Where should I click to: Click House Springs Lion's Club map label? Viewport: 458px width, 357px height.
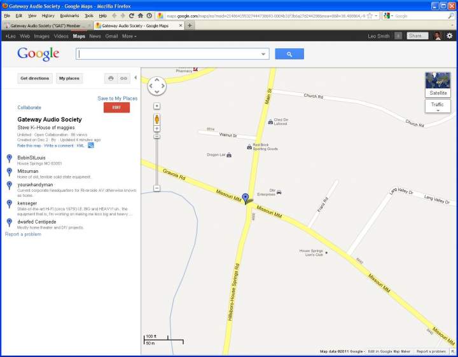311,253
